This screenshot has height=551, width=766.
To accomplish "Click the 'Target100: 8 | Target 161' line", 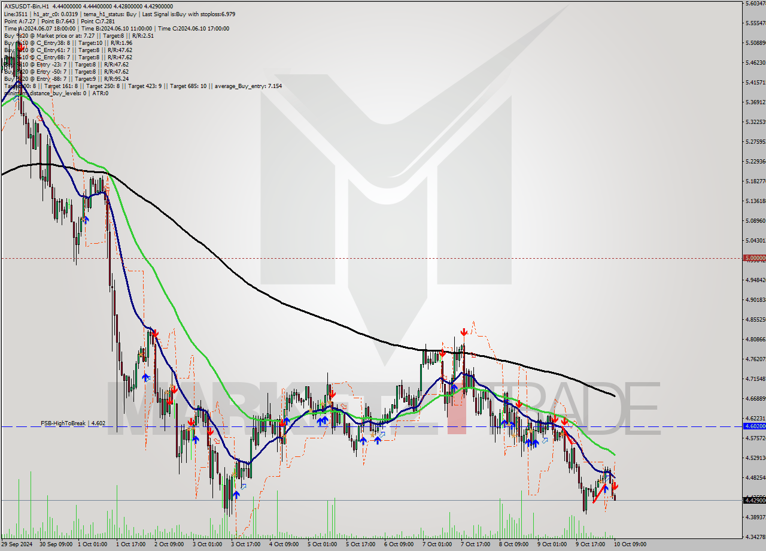I will click(142, 86).
